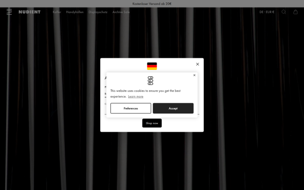The height and width of the screenshot is (190, 304).
Task: Click the Shop now button
Action: (x=152, y=123)
